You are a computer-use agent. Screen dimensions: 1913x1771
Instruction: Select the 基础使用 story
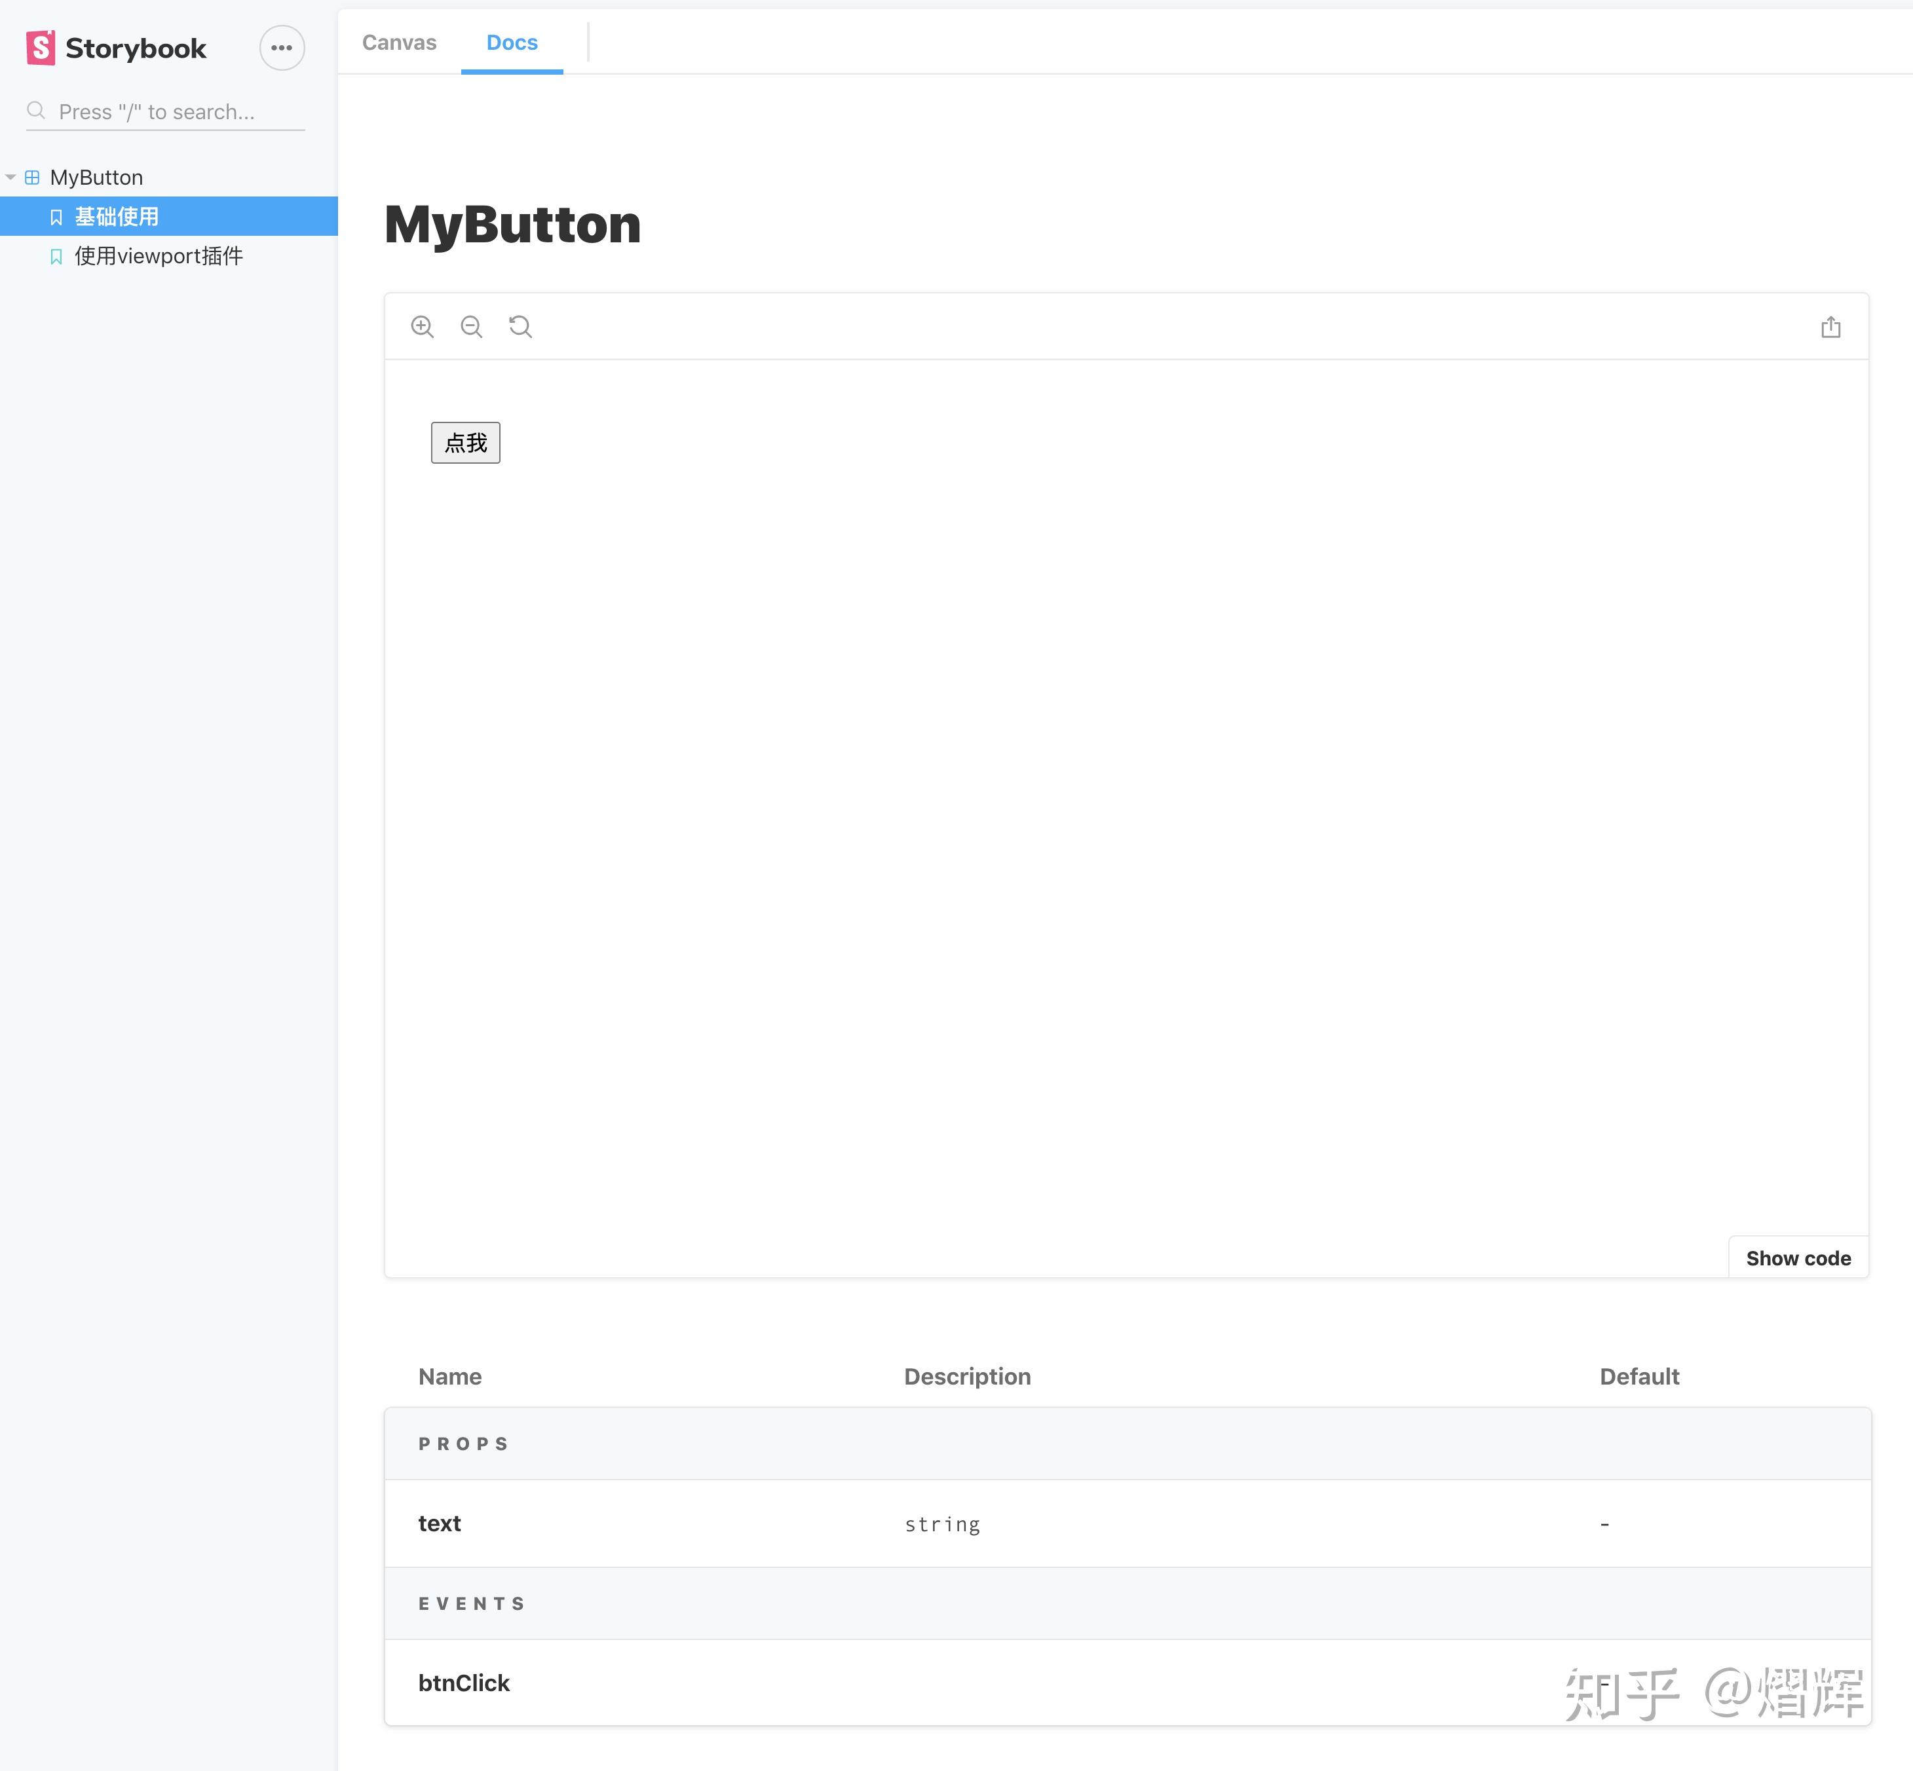pos(118,215)
